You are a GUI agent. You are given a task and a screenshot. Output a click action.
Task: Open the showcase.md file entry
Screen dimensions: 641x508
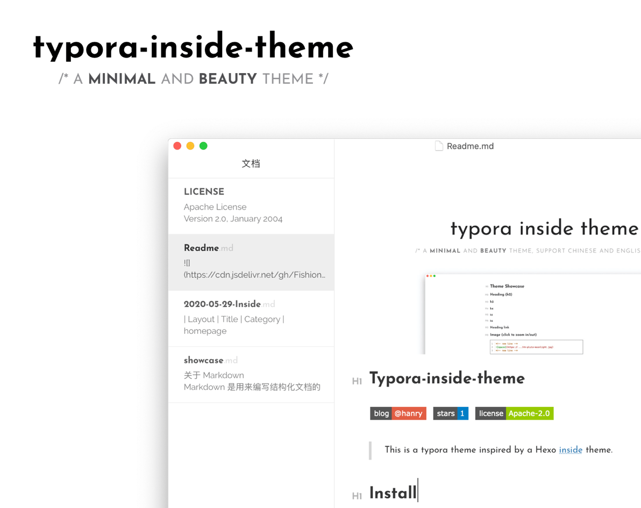[x=251, y=374]
